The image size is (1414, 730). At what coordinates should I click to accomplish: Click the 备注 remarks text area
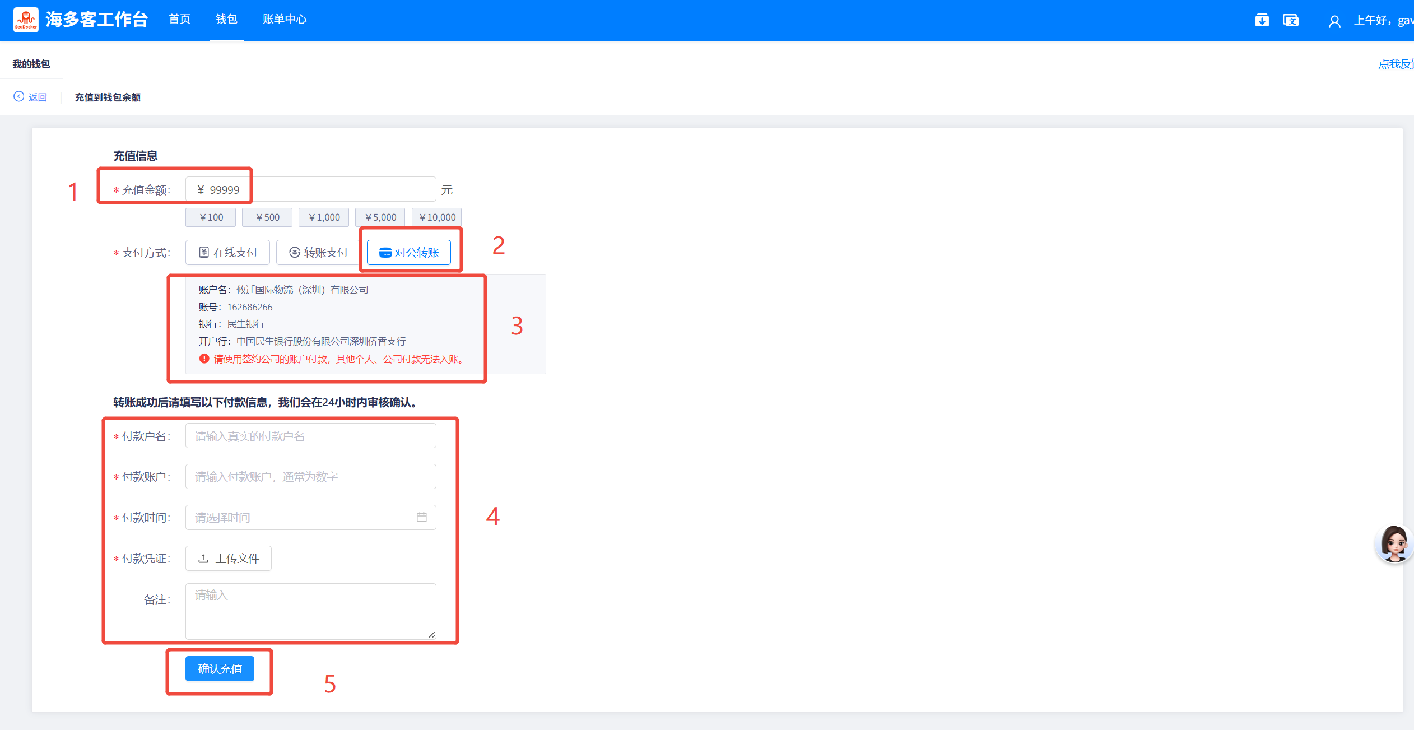click(310, 611)
